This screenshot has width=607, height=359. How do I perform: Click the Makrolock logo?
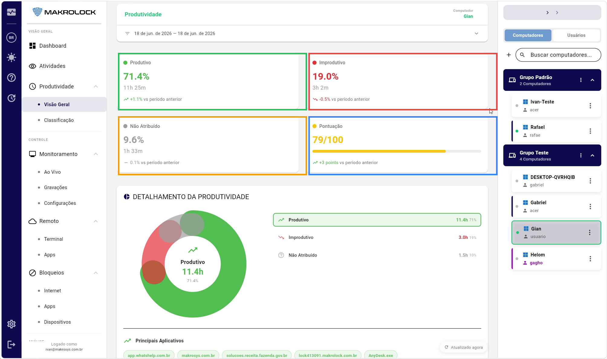tap(64, 12)
